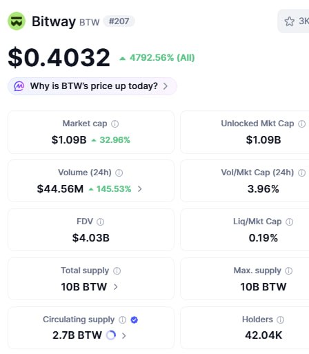Expand Volume (24h) details chevron
This screenshot has width=309, height=354.
(140, 189)
